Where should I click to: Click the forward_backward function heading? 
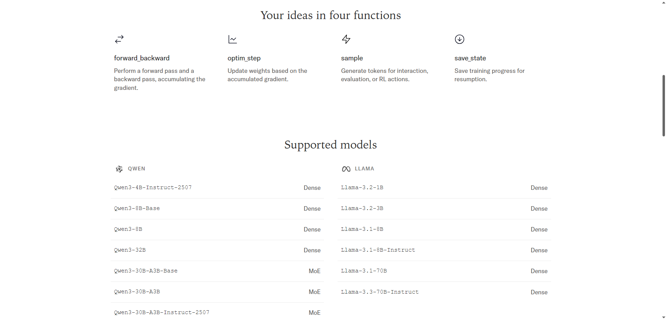tap(142, 58)
